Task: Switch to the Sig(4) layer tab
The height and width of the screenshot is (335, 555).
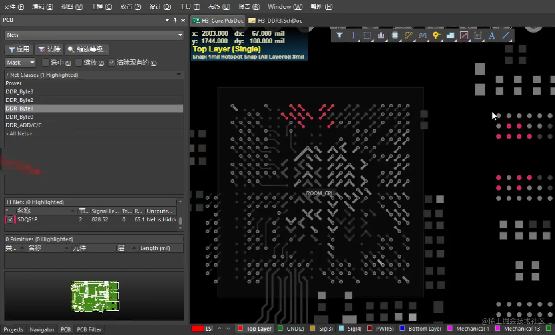Action: coord(350,329)
